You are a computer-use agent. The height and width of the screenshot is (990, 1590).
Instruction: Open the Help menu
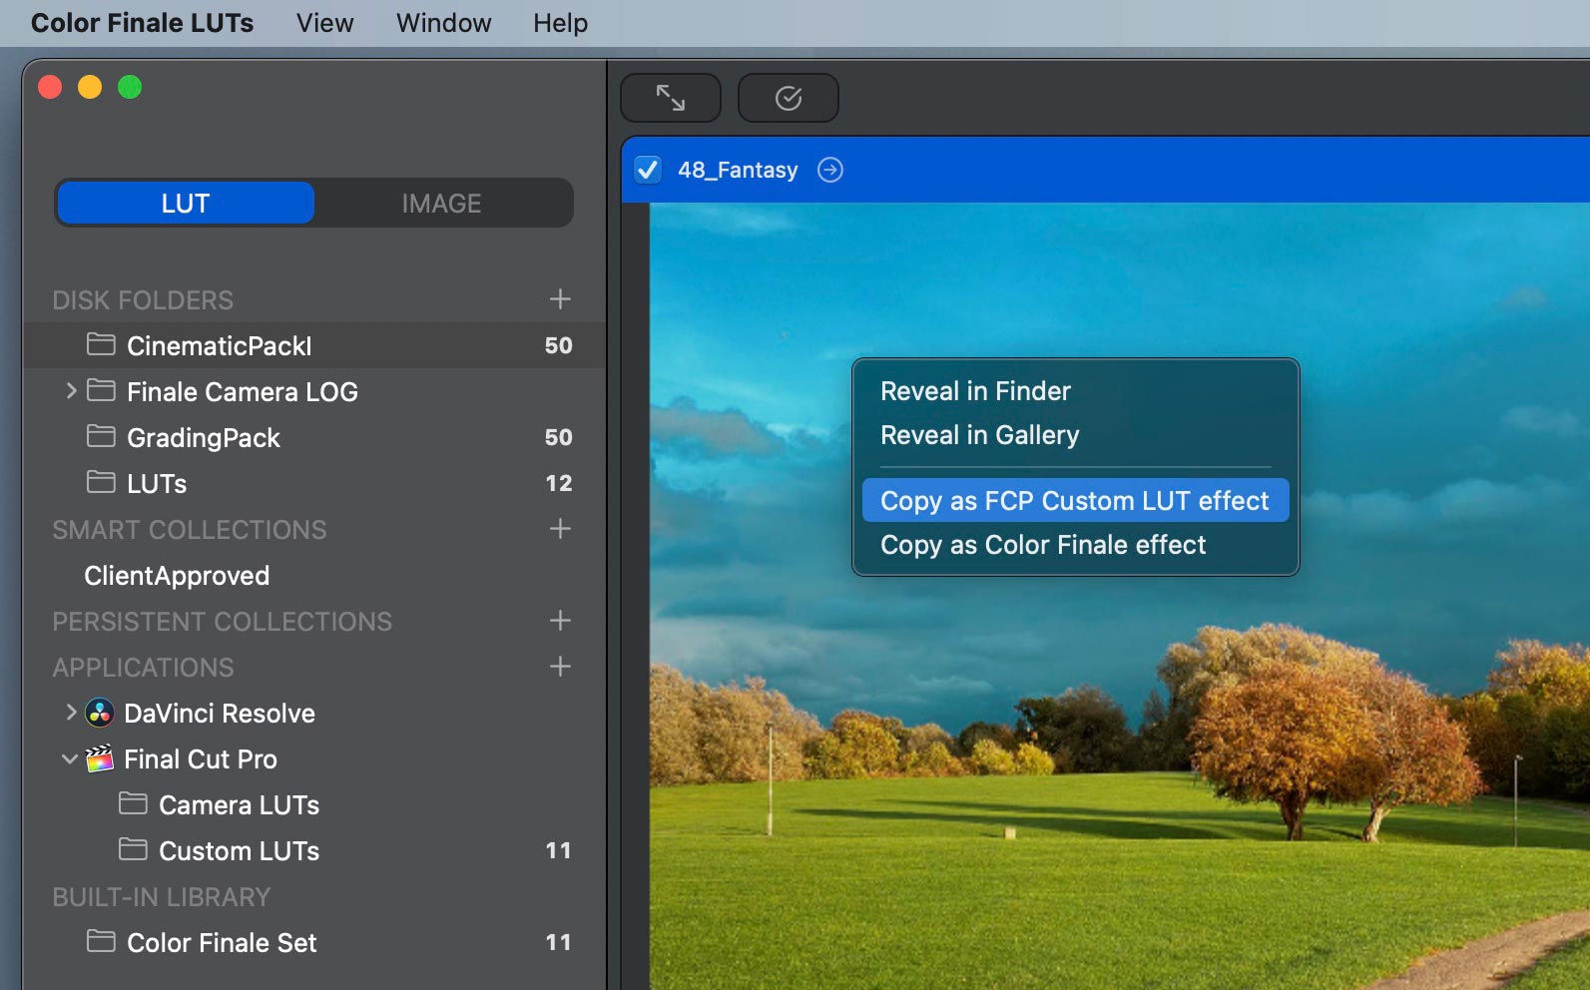(560, 22)
